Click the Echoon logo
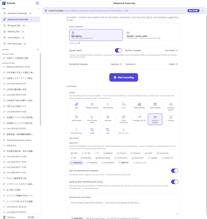The image size is (207, 219). (x=4, y=3)
